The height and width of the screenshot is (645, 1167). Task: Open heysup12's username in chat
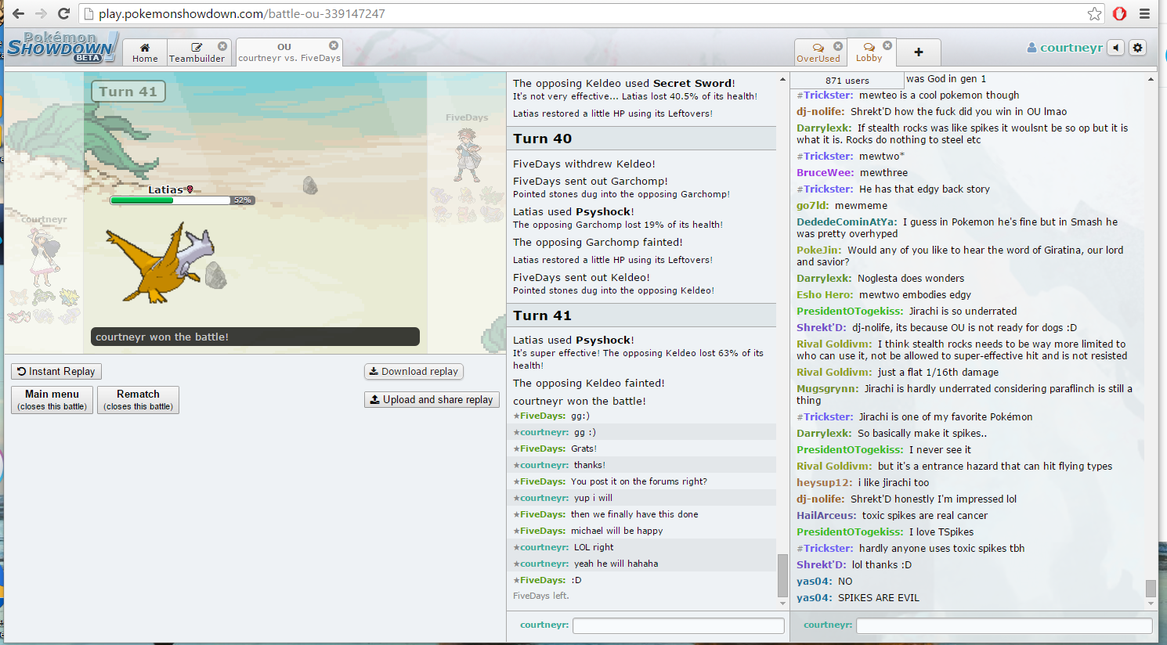coord(825,483)
